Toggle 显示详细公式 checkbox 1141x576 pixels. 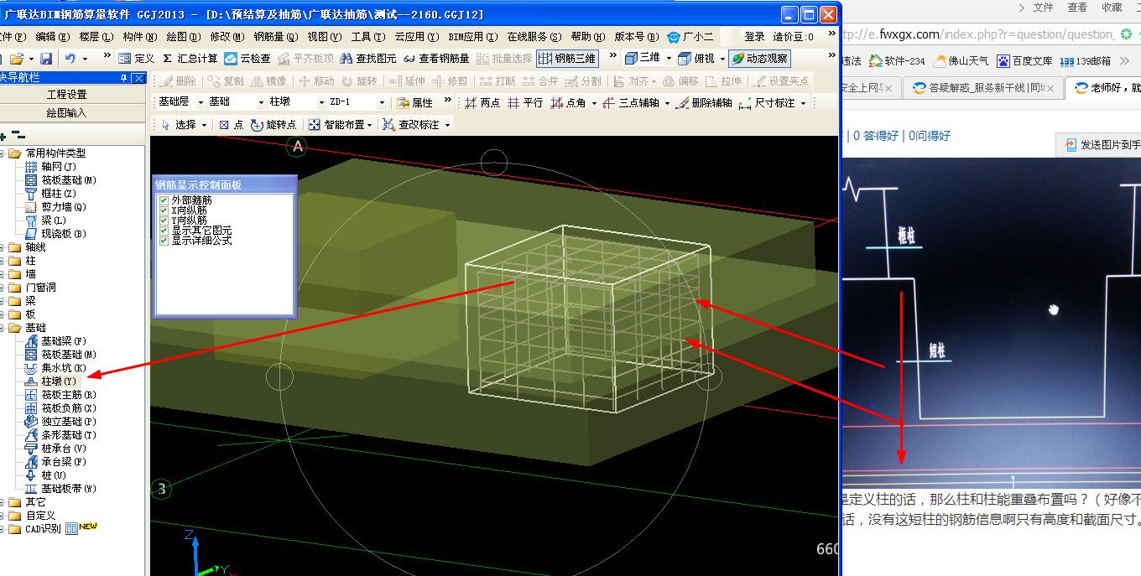[x=164, y=241]
